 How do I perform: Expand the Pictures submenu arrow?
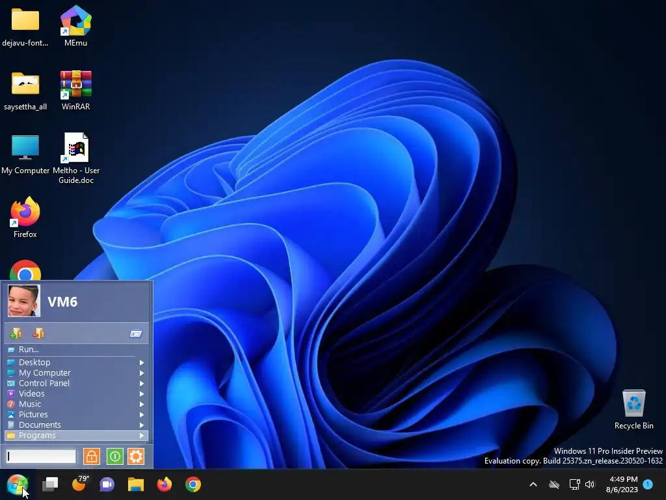coord(141,415)
